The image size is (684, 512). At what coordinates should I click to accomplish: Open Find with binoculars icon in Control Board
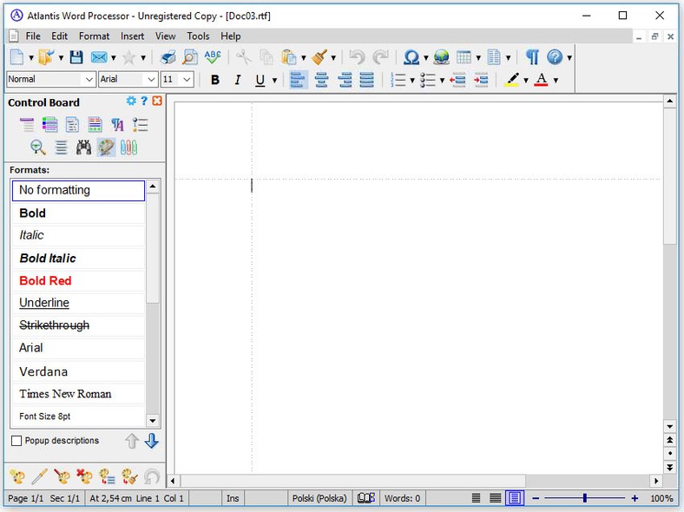[83, 147]
